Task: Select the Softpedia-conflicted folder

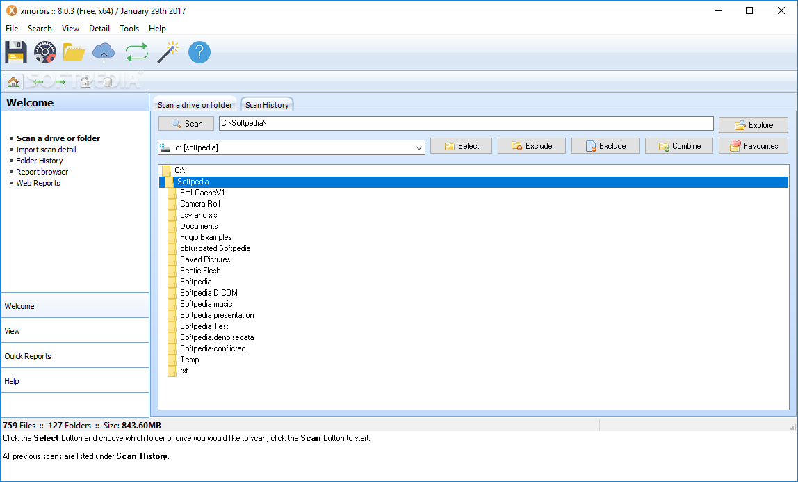Action: coord(213,348)
